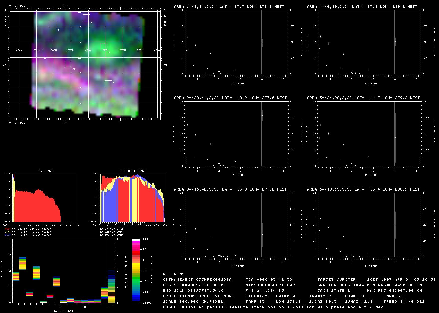Select the AREA 5 spectrum plot title
The height and width of the screenshot is (313, 439).
point(363,98)
